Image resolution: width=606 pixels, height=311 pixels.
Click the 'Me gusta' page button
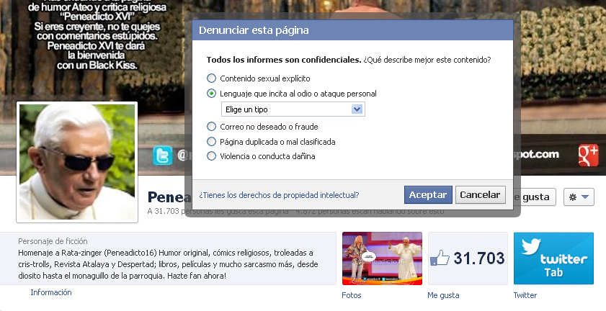535,197
